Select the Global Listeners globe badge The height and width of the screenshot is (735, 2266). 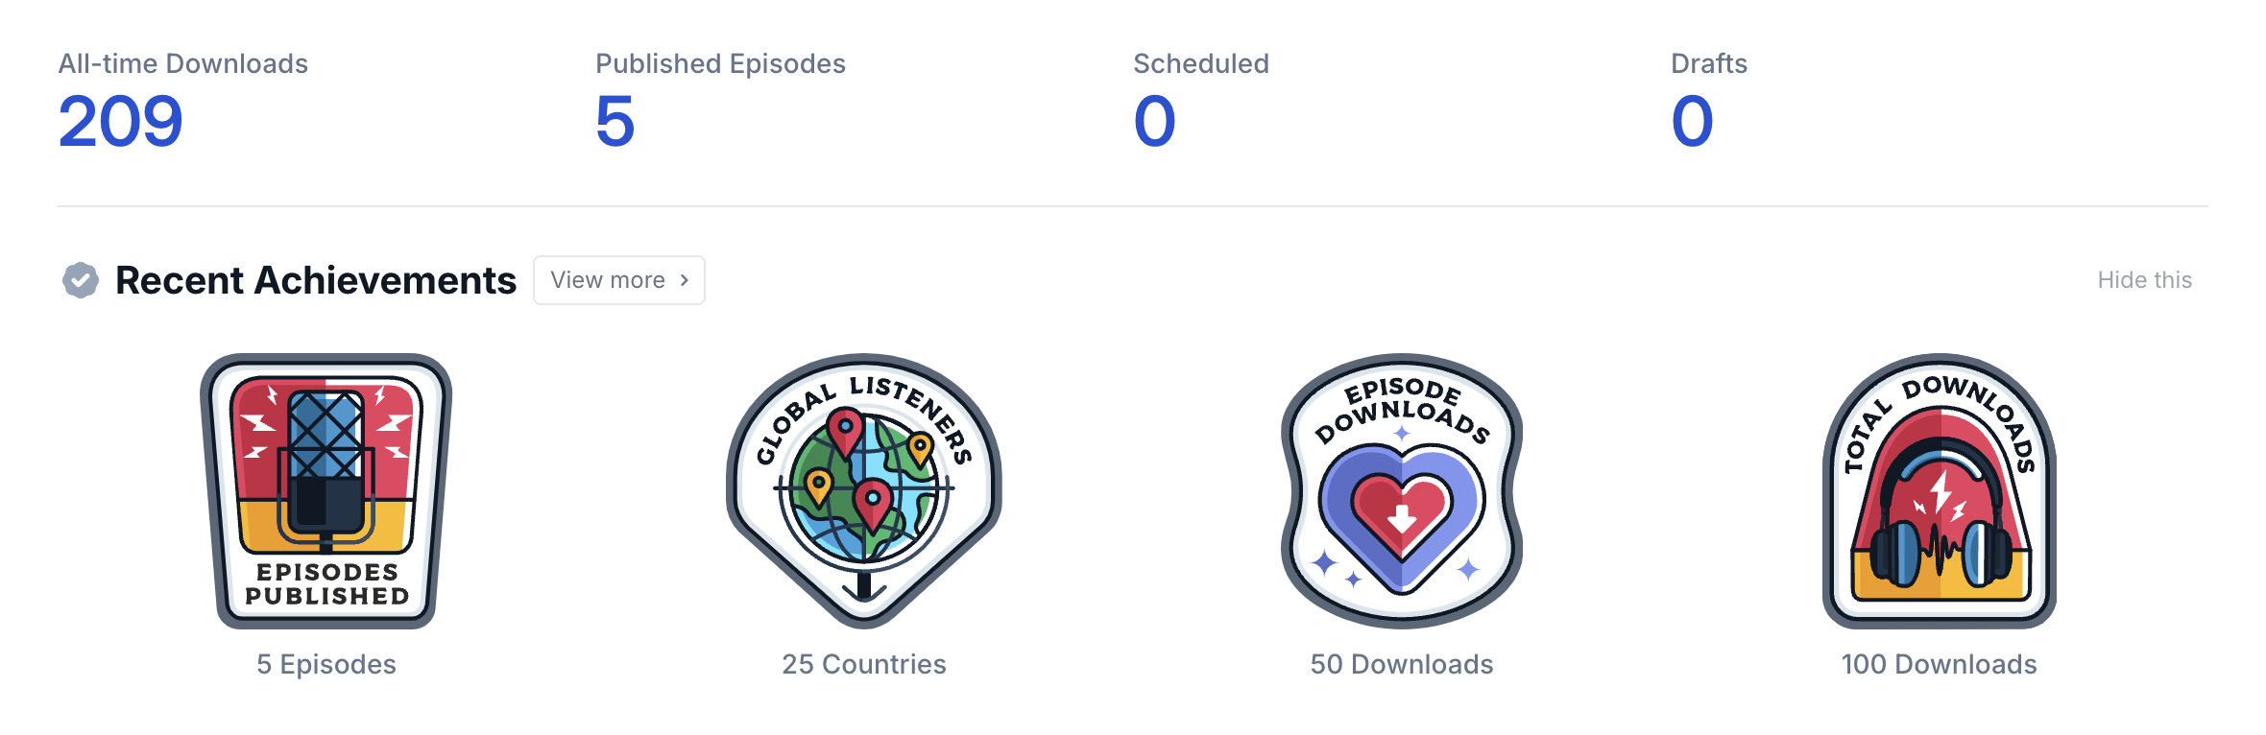tap(864, 491)
